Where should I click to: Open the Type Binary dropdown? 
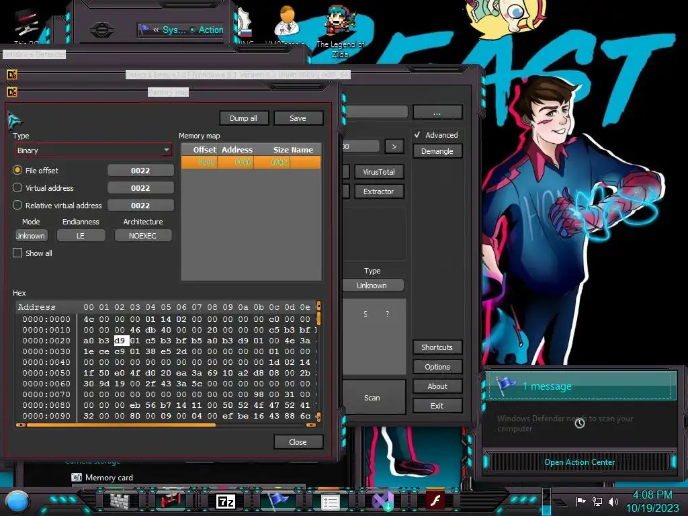[x=93, y=150]
